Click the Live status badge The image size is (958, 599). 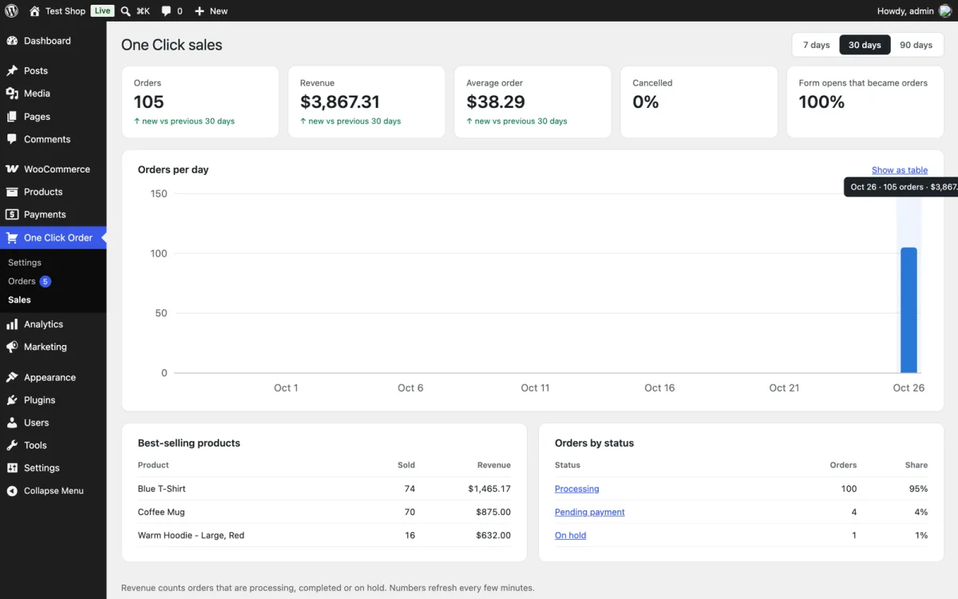coord(102,11)
